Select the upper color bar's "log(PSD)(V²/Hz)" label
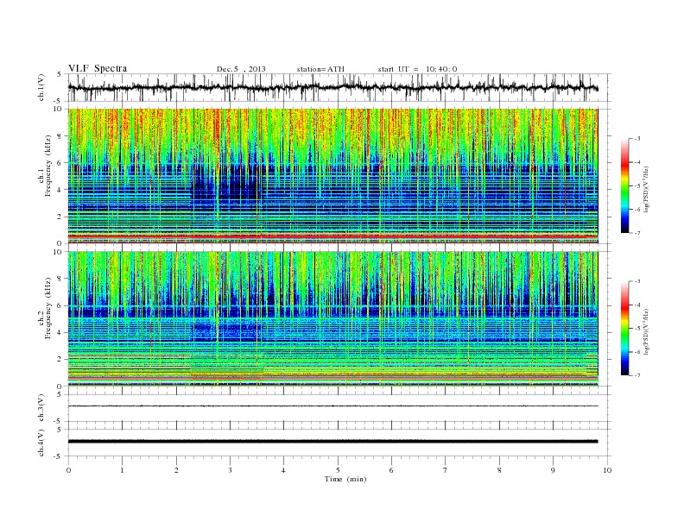Viewport: 684px width, 528px height. 646,190
